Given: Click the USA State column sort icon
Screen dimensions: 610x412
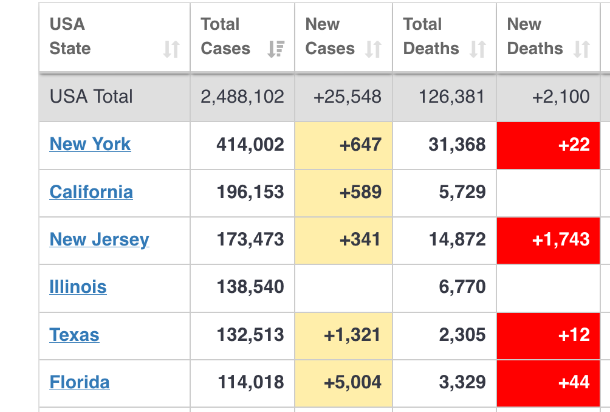Looking at the screenshot, I should tap(171, 49).
